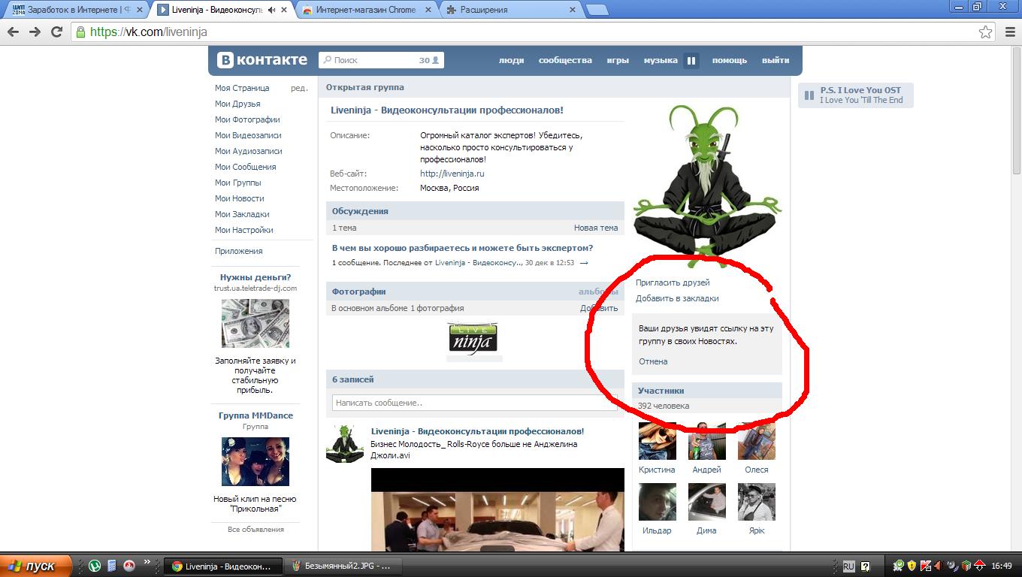Click the browser forward arrow
This screenshot has width=1022, height=577.
click(35, 32)
